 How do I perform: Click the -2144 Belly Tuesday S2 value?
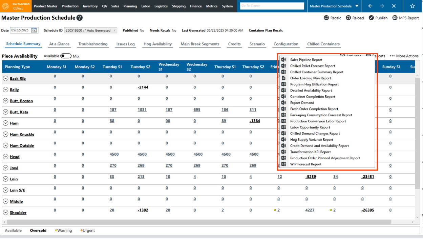coord(143,87)
